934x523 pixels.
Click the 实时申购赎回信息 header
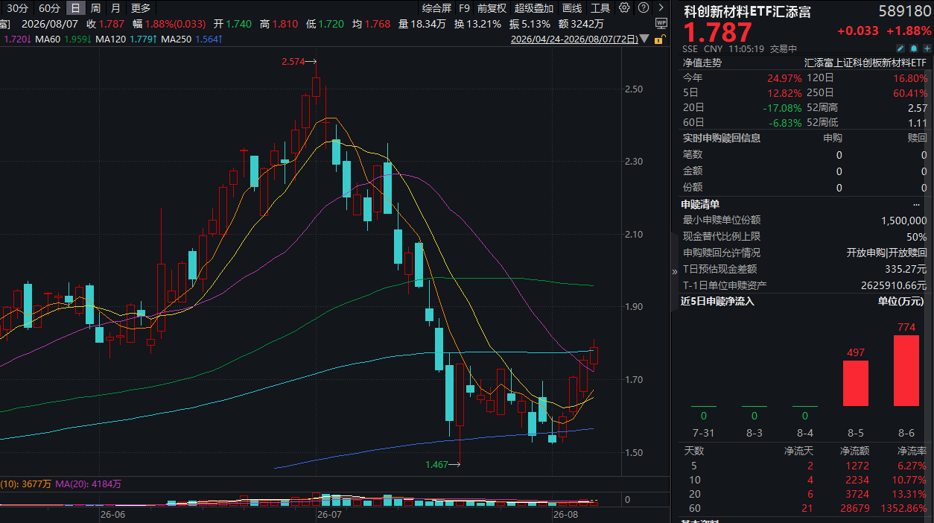click(722, 138)
